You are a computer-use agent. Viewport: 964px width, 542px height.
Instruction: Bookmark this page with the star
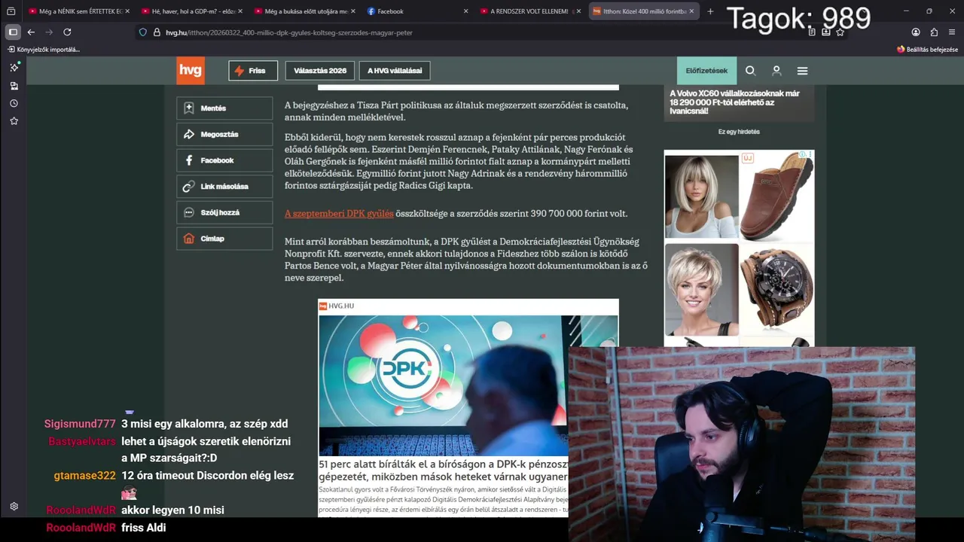[x=840, y=32]
